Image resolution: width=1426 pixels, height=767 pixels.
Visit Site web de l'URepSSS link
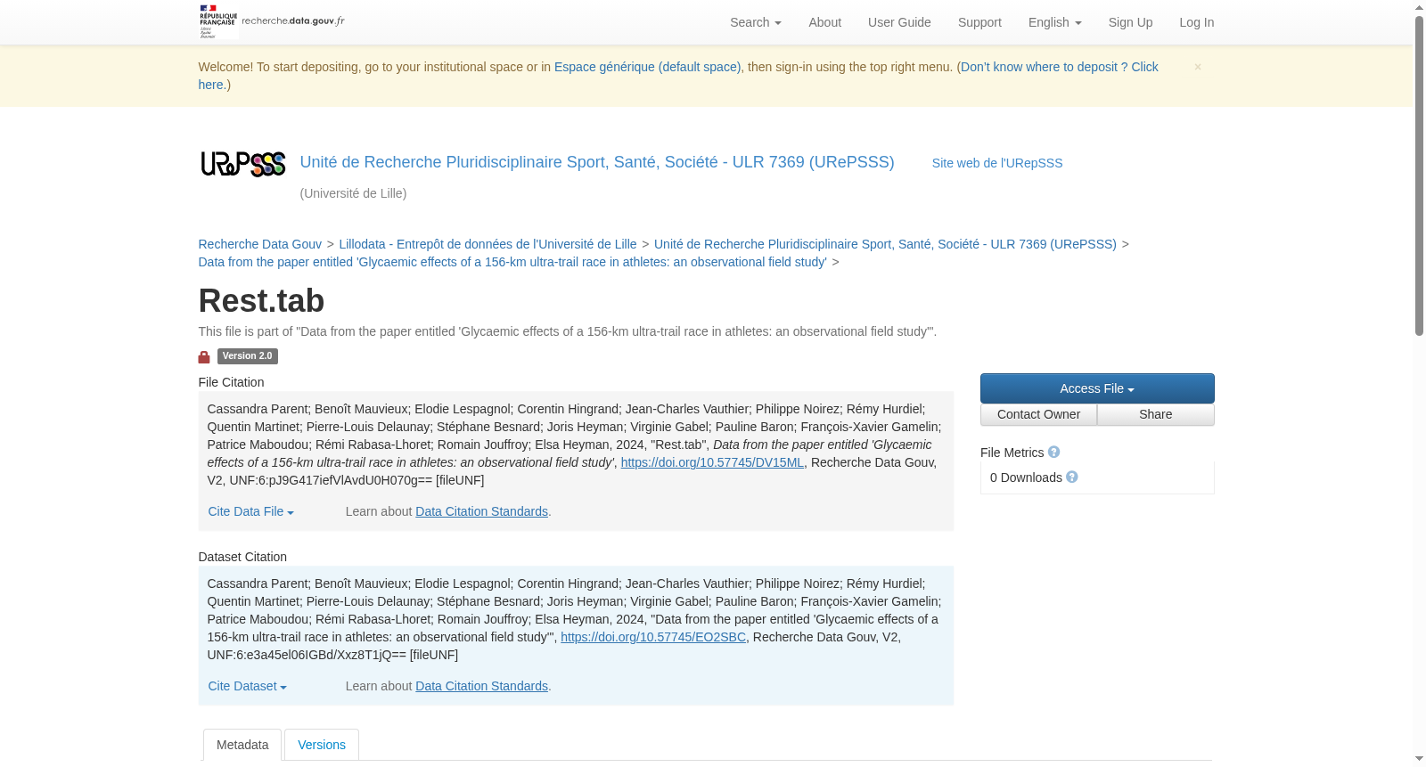997,163
